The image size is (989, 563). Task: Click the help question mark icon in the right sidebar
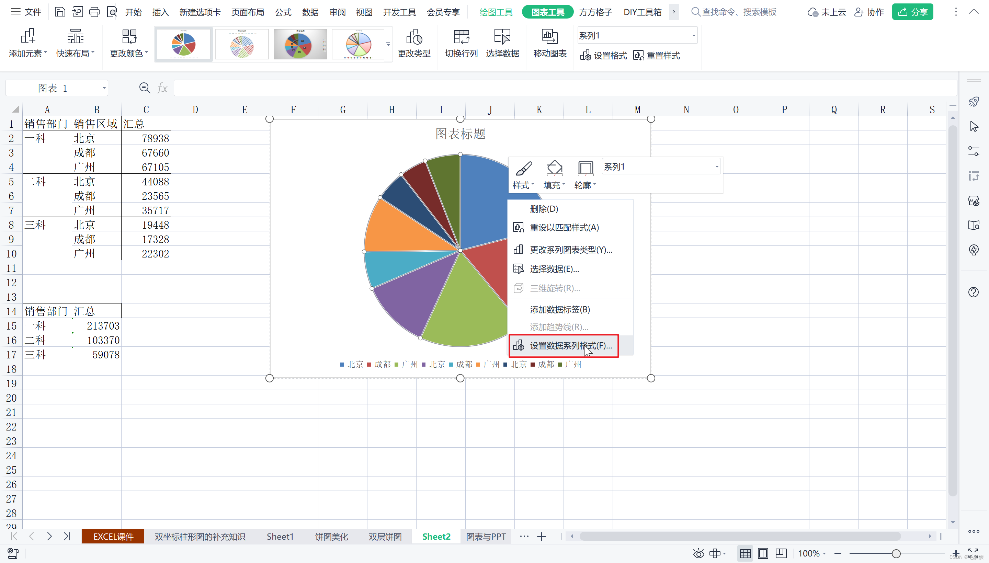click(973, 292)
